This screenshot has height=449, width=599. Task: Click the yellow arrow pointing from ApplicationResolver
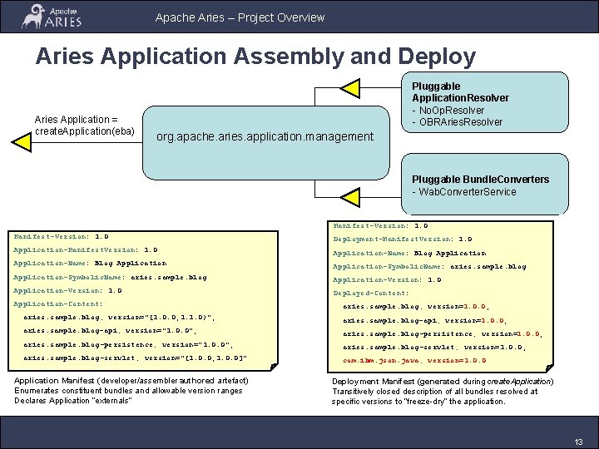350,88
